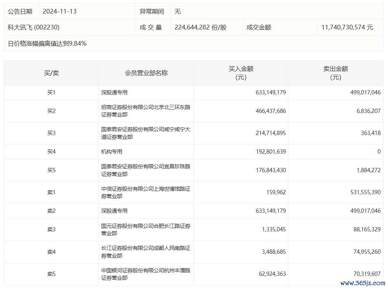Select the 卖1 row label
The width and height of the screenshot is (388, 289).
point(51,192)
